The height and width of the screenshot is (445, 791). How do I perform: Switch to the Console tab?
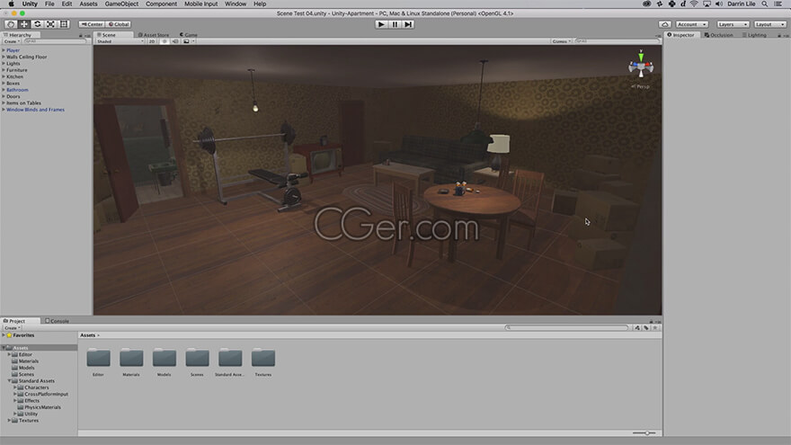pyautogui.click(x=57, y=321)
